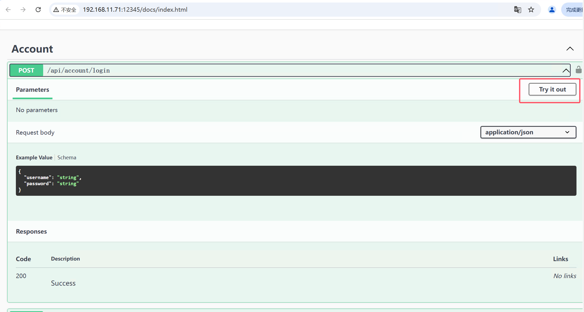Screen dimensions: 584x312
Task: Expand the Account section collapse arrow
Action: [570, 49]
